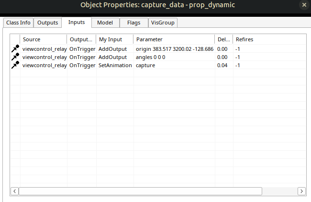The width and height of the screenshot is (311, 202).
Task: Click the My Input column header
Action: coord(115,39)
